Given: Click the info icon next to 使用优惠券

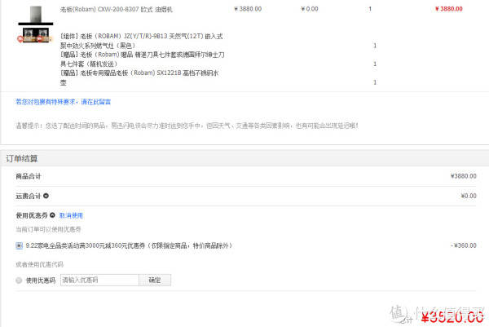Looking at the screenshot, I should [52, 215].
